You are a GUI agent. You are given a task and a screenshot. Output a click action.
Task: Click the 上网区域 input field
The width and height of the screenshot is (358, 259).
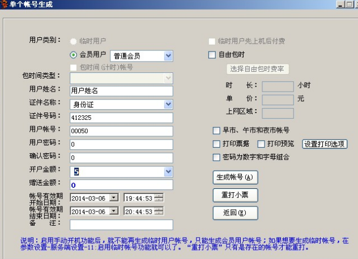click(278, 113)
